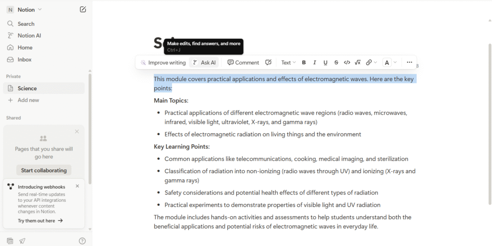Click the Try them out here link
492x246 pixels.
click(40, 221)
